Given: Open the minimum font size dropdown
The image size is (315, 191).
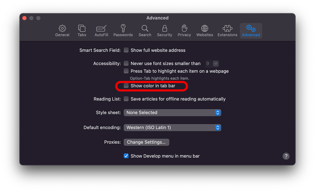Looking at the screenshot, I should click(212, 64).
